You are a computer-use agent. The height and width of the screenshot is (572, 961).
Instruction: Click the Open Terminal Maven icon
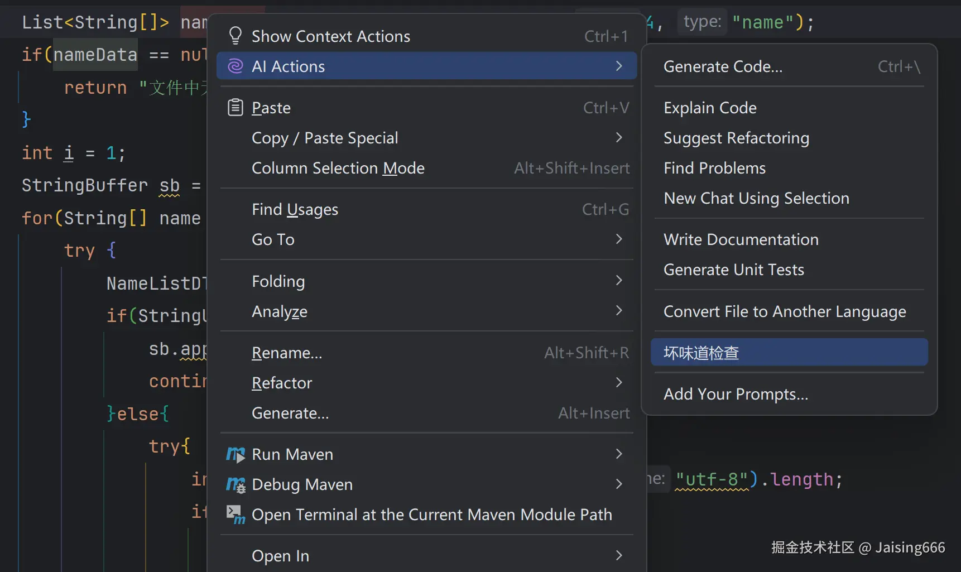coord(236,515)
